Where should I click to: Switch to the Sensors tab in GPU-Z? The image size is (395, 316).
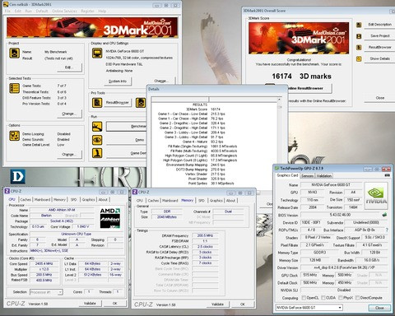coord(307,176)
